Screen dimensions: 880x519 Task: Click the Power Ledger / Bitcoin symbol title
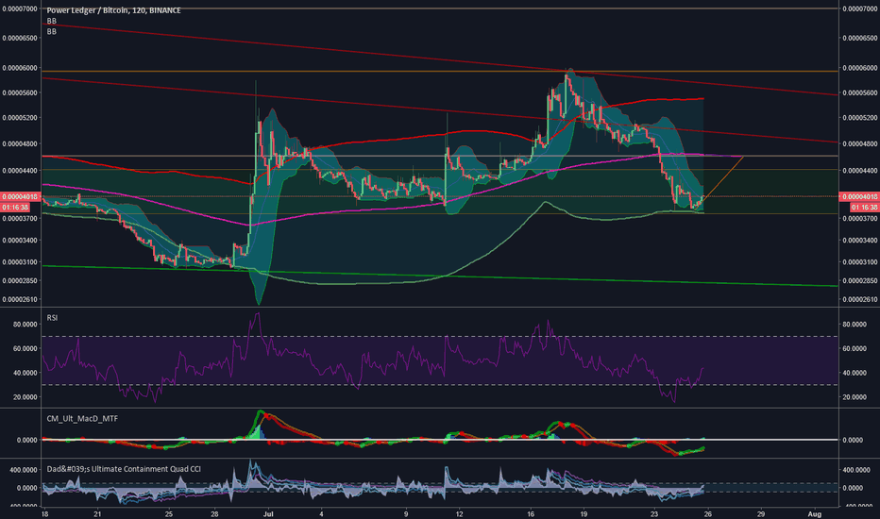[113, 10]
